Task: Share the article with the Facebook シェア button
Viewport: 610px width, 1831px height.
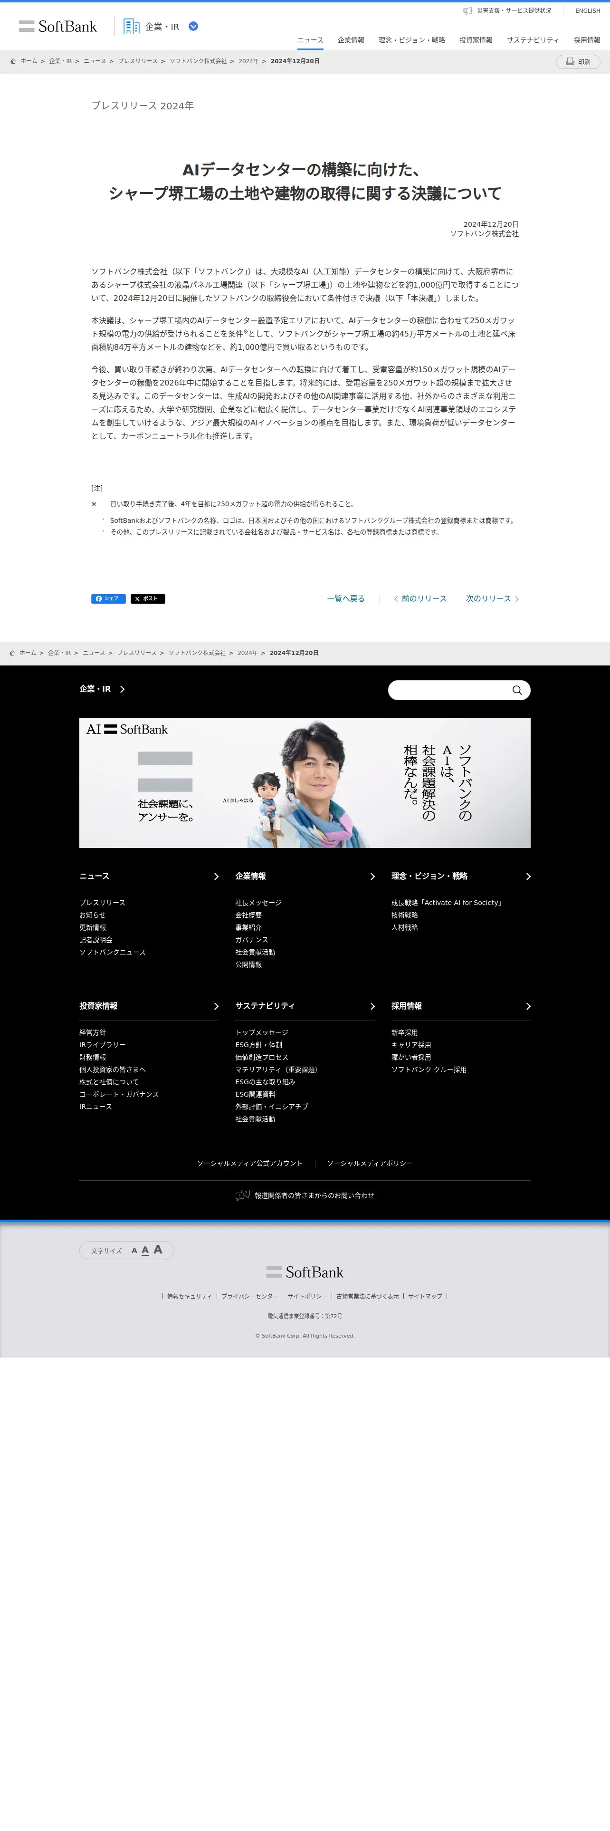Action: pyautogui.click(x=108, y=598)
